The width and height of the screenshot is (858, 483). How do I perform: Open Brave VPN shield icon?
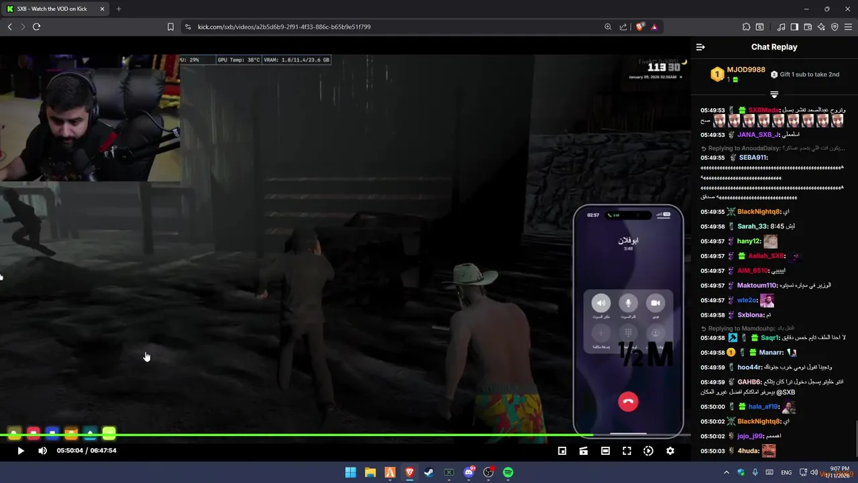click(835, 27)
